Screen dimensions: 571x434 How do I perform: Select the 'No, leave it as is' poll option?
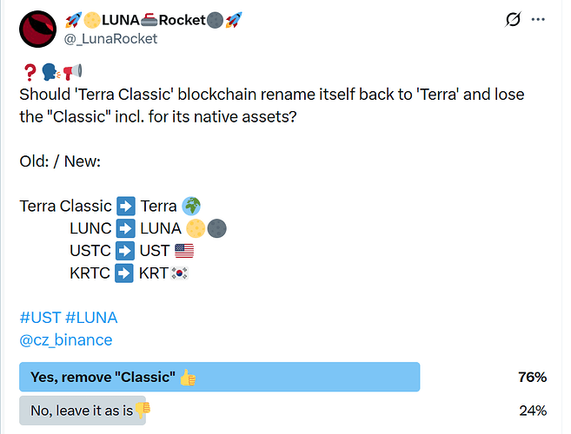click(x=83, y=410)
